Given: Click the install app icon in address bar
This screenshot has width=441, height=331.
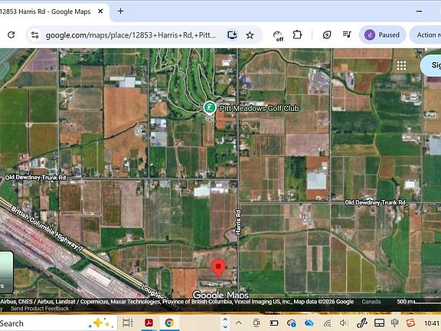Looking at the screenshot, I should point(232,35).
